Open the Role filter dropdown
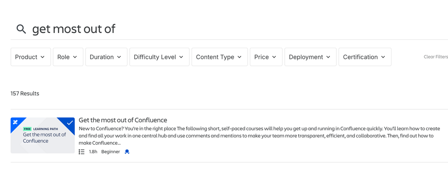 click(x=68, y=57)
